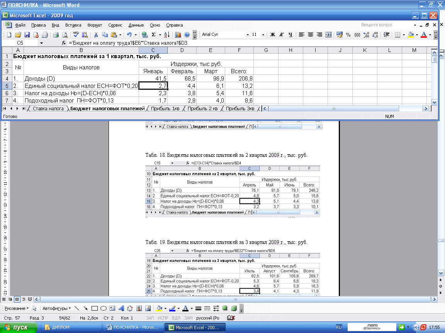
Task: Switch to the Ставка налога sheet tab
Action: pos(48,109)
